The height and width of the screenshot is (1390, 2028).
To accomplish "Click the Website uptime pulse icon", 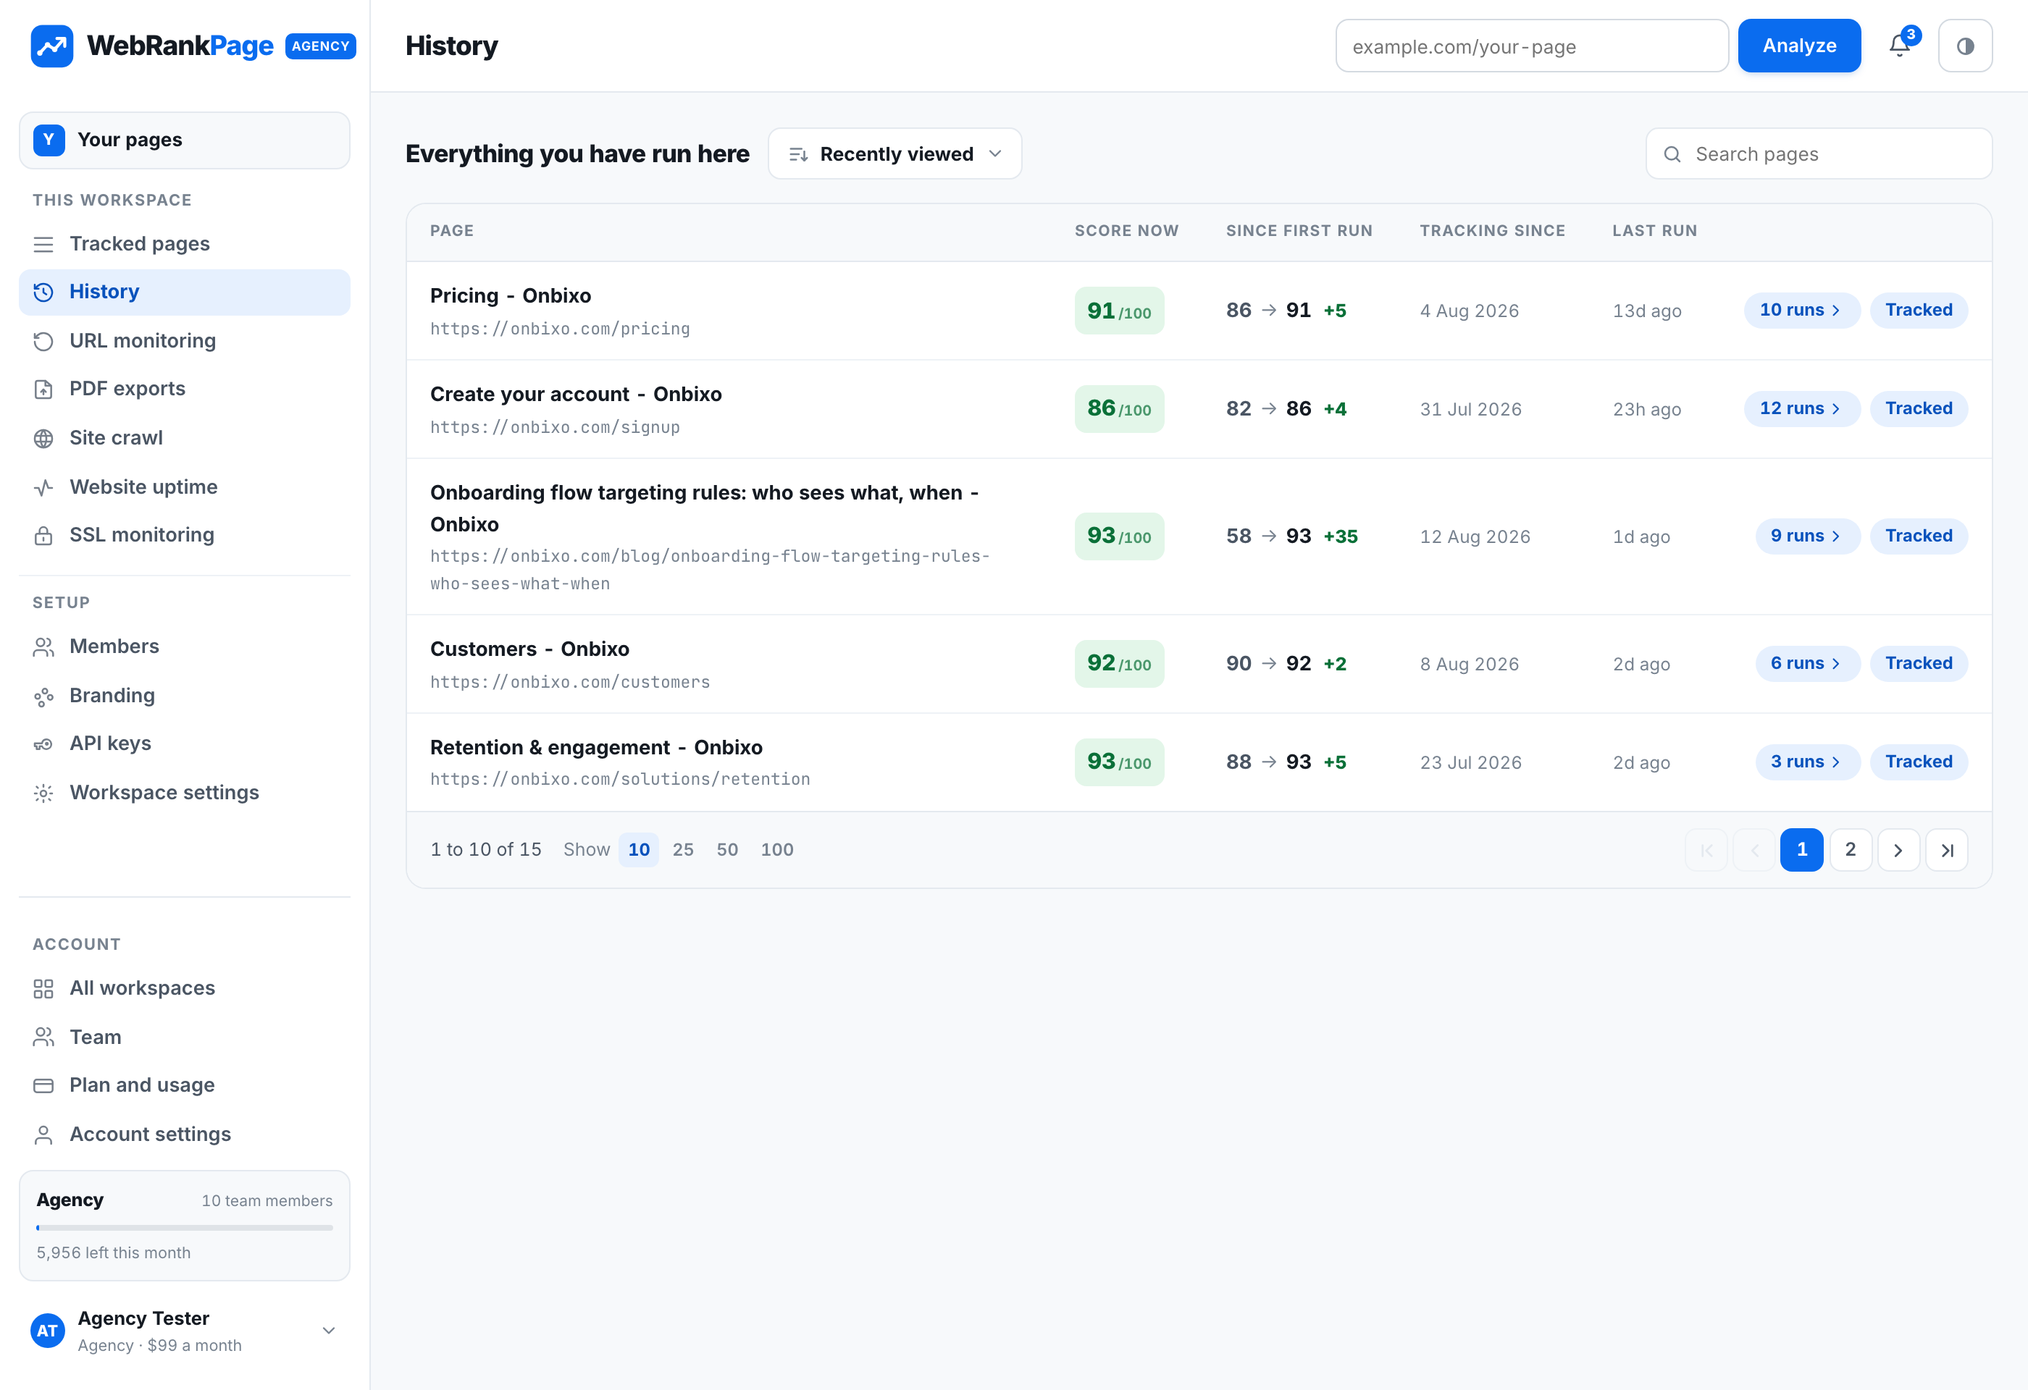I will [x=43, y=486].
